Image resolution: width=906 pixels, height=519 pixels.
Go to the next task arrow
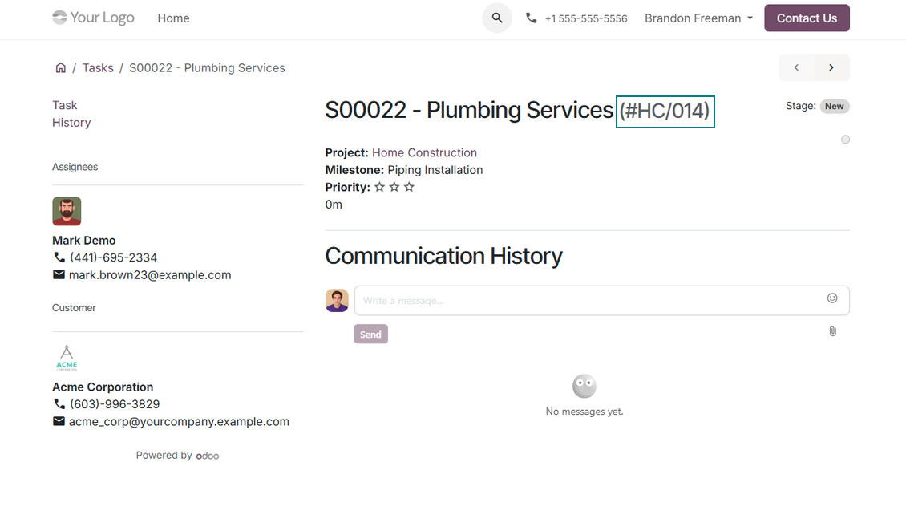click(831, 67)
